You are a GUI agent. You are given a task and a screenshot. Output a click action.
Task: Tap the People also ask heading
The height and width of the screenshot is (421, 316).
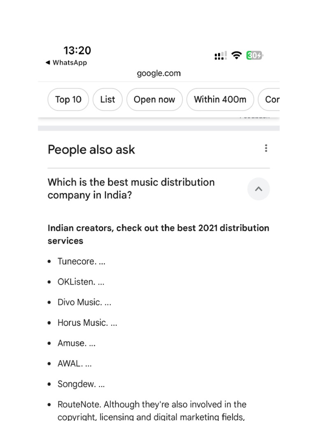(x=91, y=150)
